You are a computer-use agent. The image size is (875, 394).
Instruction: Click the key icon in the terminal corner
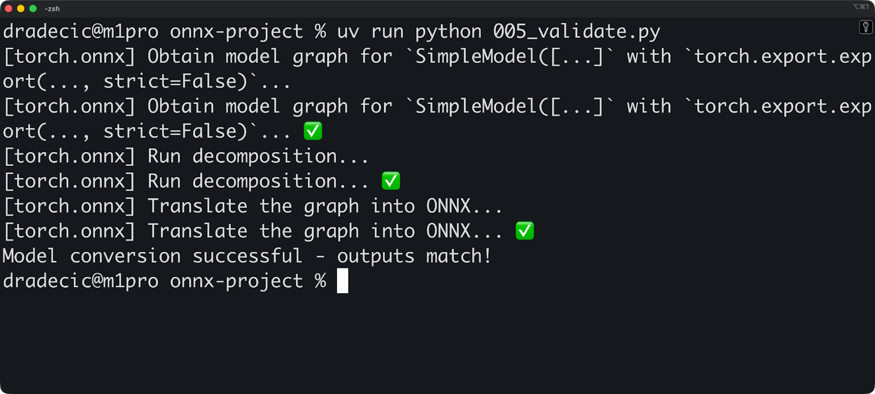[866, 26]
